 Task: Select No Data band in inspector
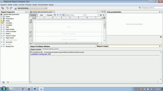coord(8,44)
